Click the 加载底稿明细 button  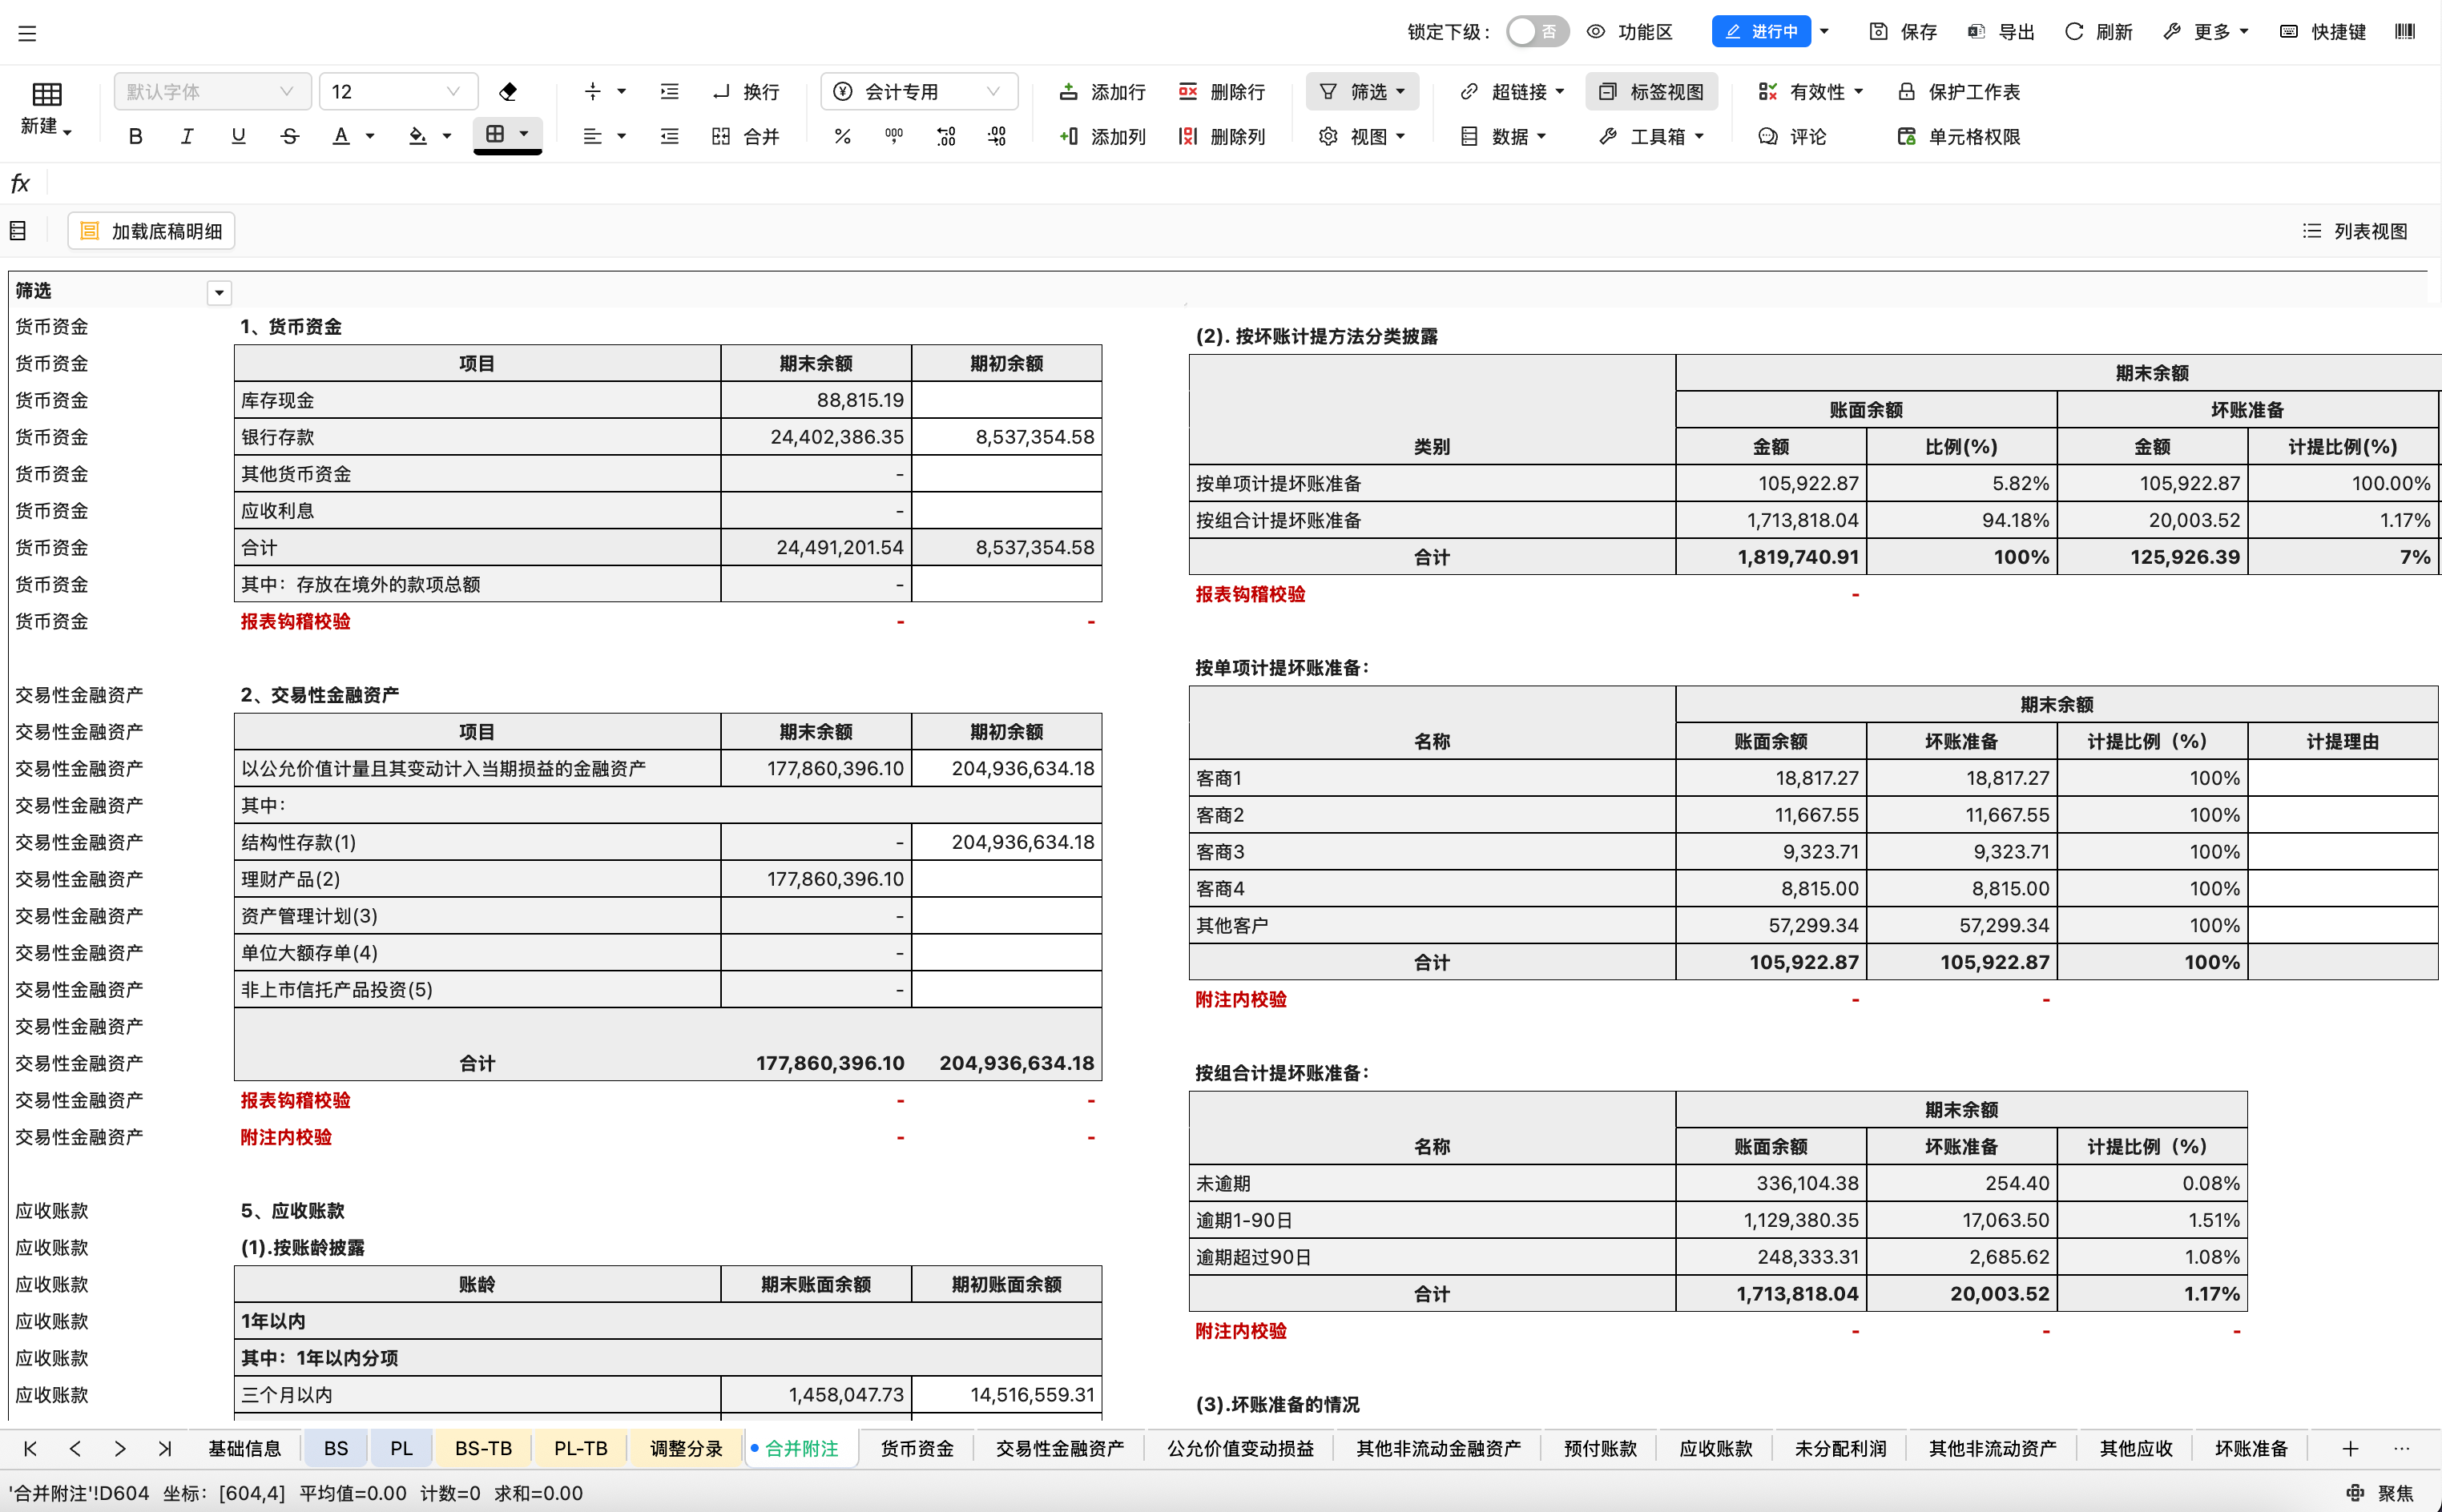coord(151,231)
